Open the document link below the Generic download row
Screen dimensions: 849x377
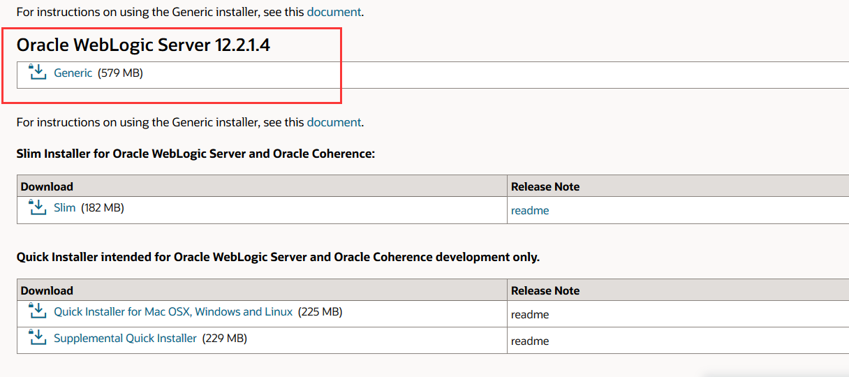(x=334, y=122)
